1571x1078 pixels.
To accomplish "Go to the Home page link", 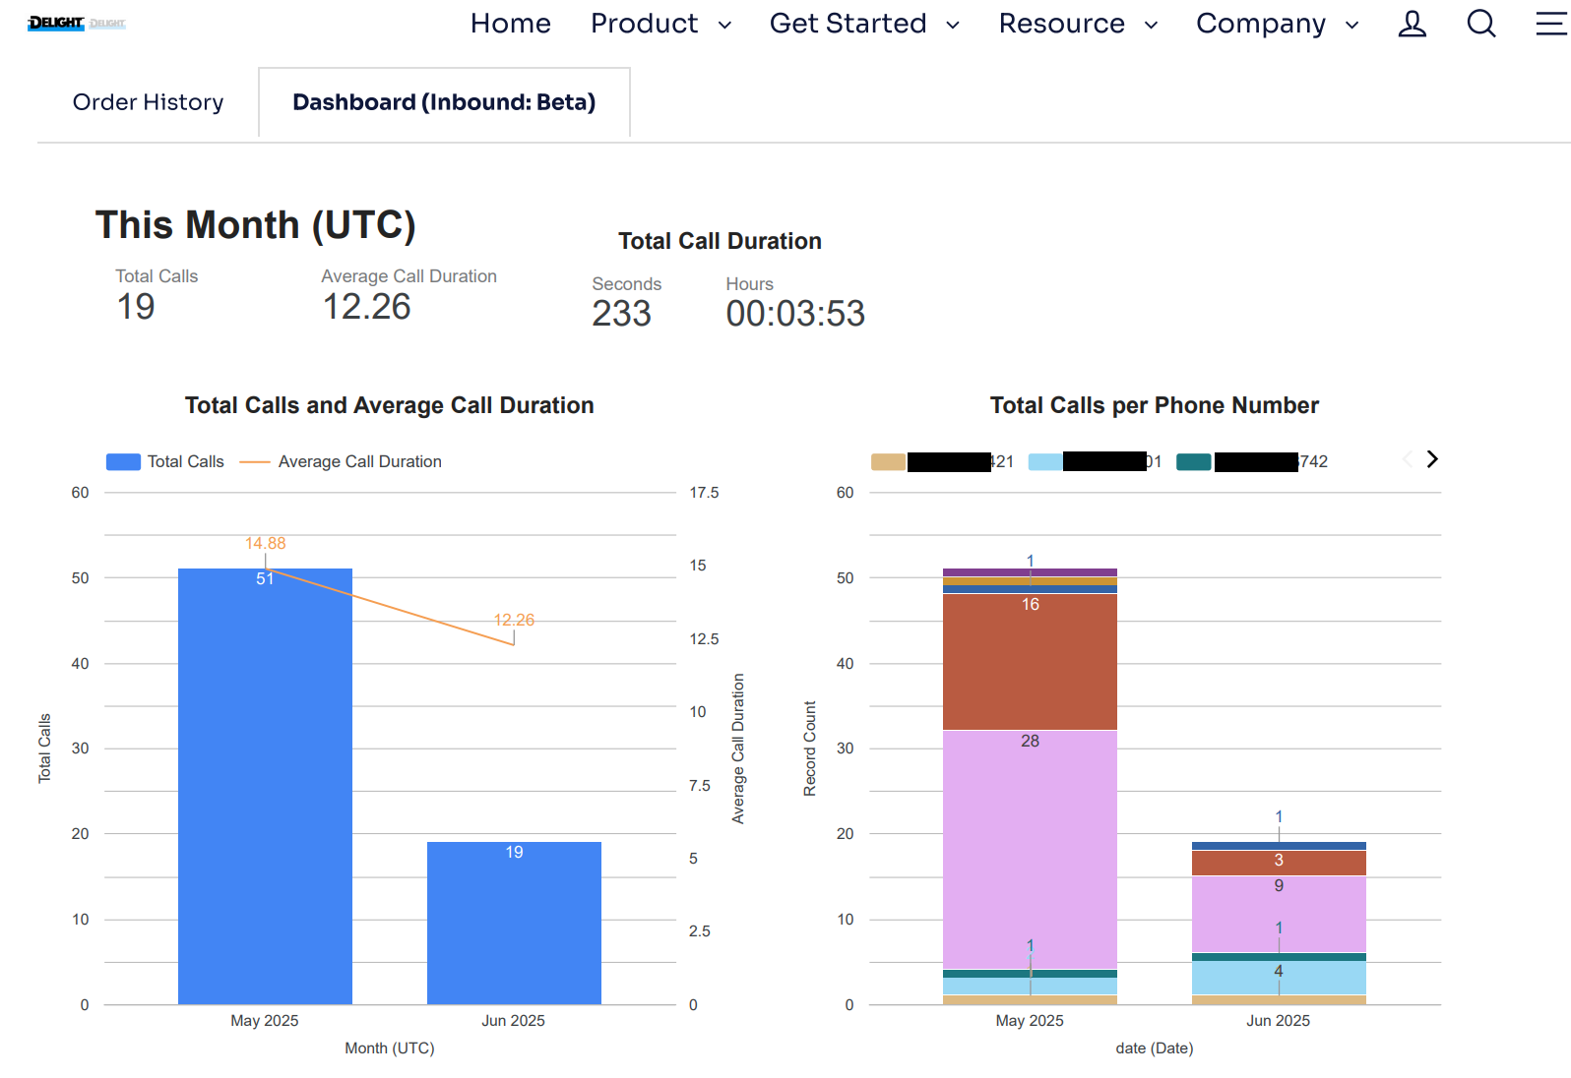I will click(510, 24).
